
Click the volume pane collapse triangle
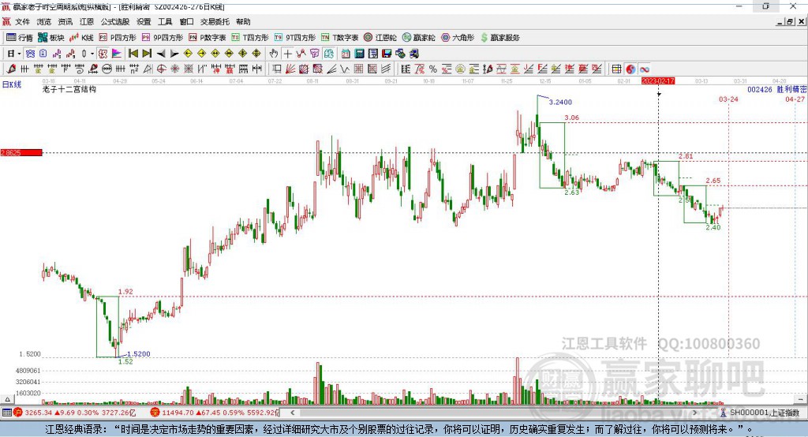[7, 399]
